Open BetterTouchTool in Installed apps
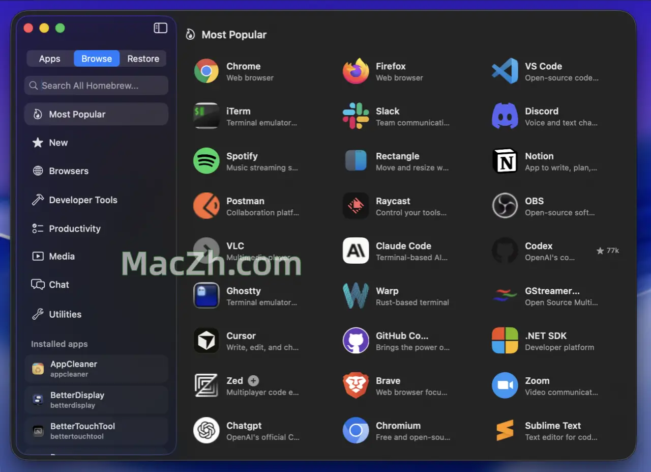This screenshot has height=472, width=651. click(96, 431)
